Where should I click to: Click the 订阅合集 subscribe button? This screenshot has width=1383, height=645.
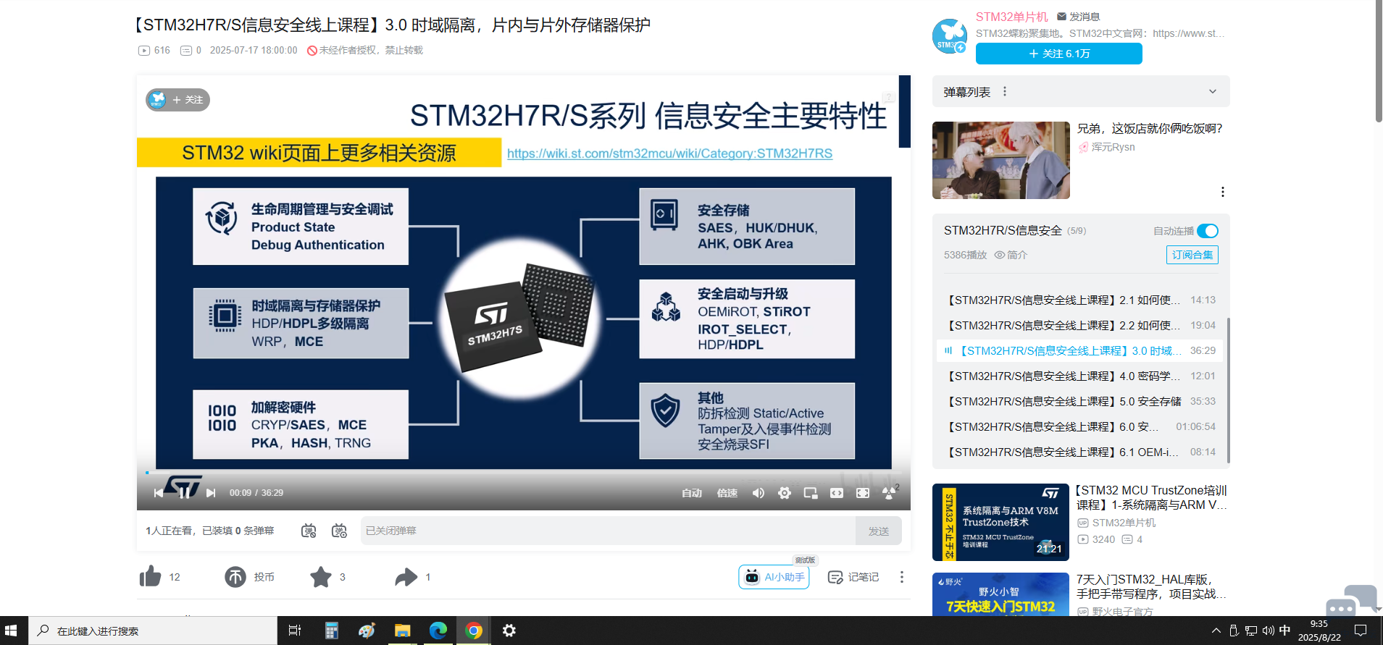1192,255
